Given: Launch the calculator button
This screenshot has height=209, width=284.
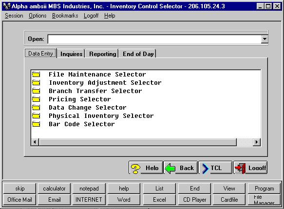Looking at the screenshot, I should point(54,189).
